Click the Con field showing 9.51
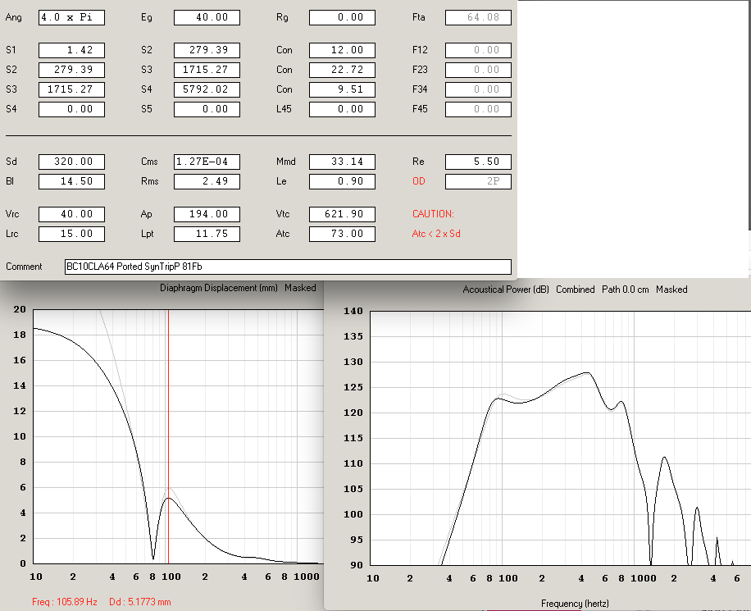This screenshot has width=751, height=611. (x=342, y=89)
